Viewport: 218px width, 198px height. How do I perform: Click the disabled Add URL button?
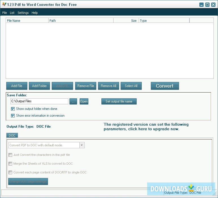(x=62, y=86)
